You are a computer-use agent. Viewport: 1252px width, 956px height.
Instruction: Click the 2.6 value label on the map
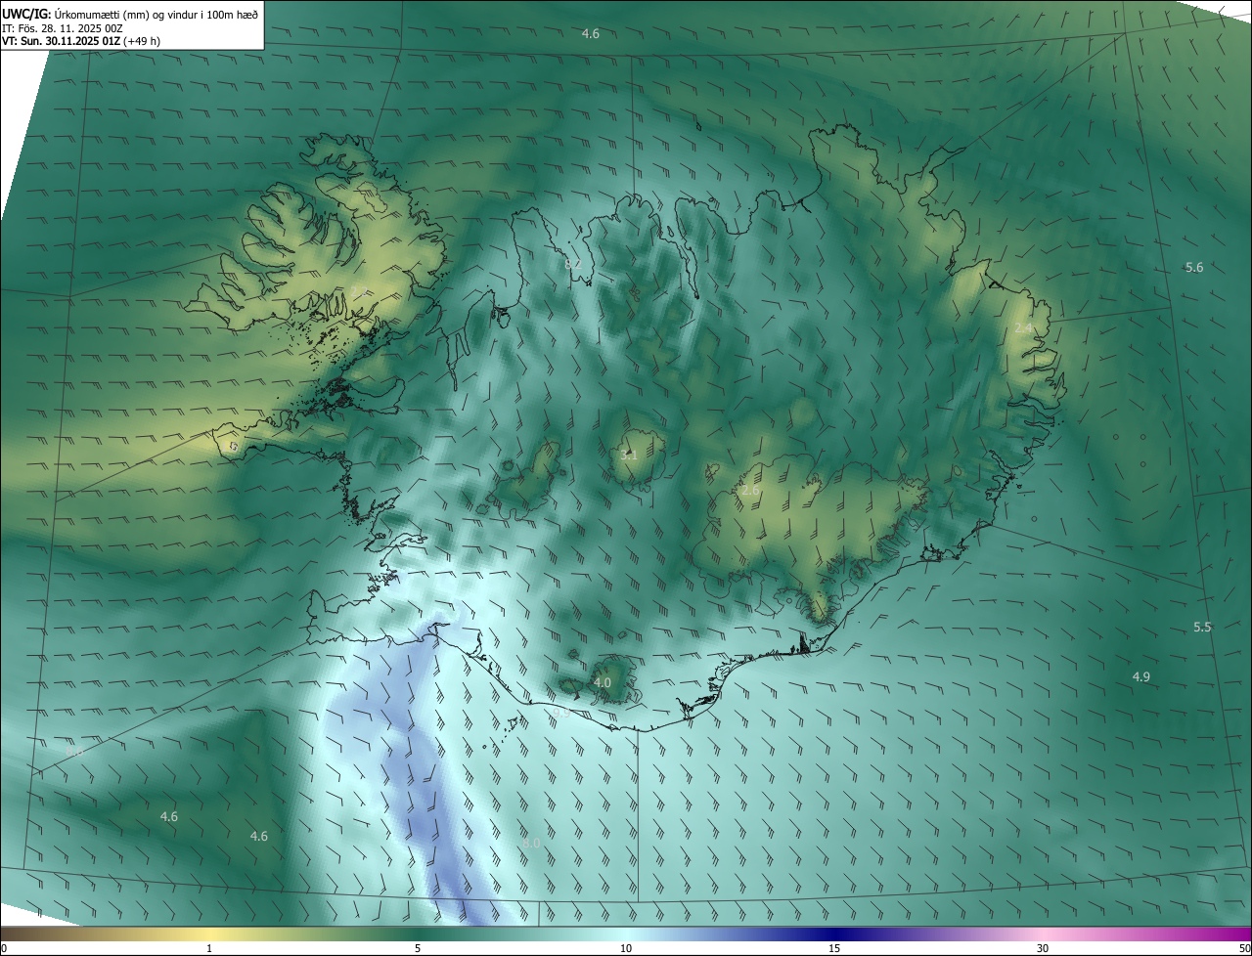[750, 490]
